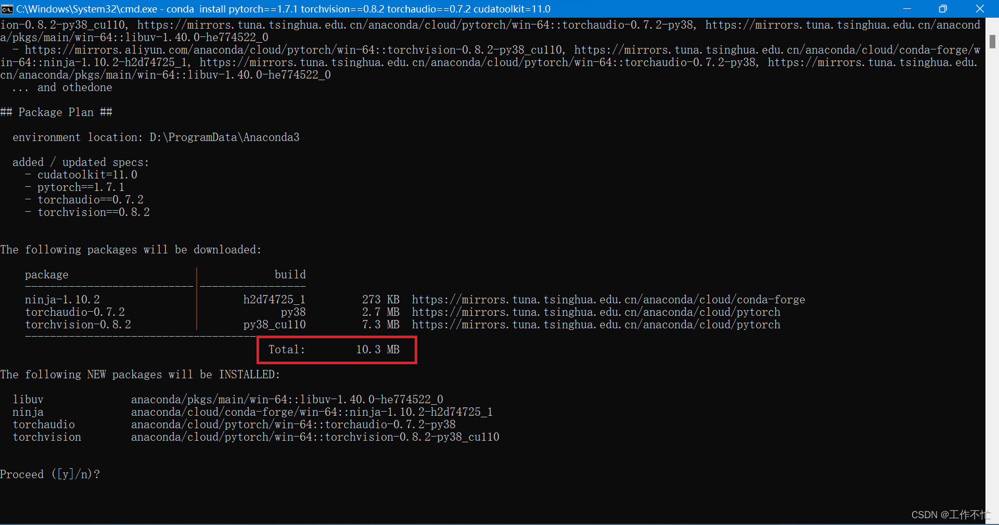Click 'libuv' in the install list
999x525 pixels.
point(28,400)
